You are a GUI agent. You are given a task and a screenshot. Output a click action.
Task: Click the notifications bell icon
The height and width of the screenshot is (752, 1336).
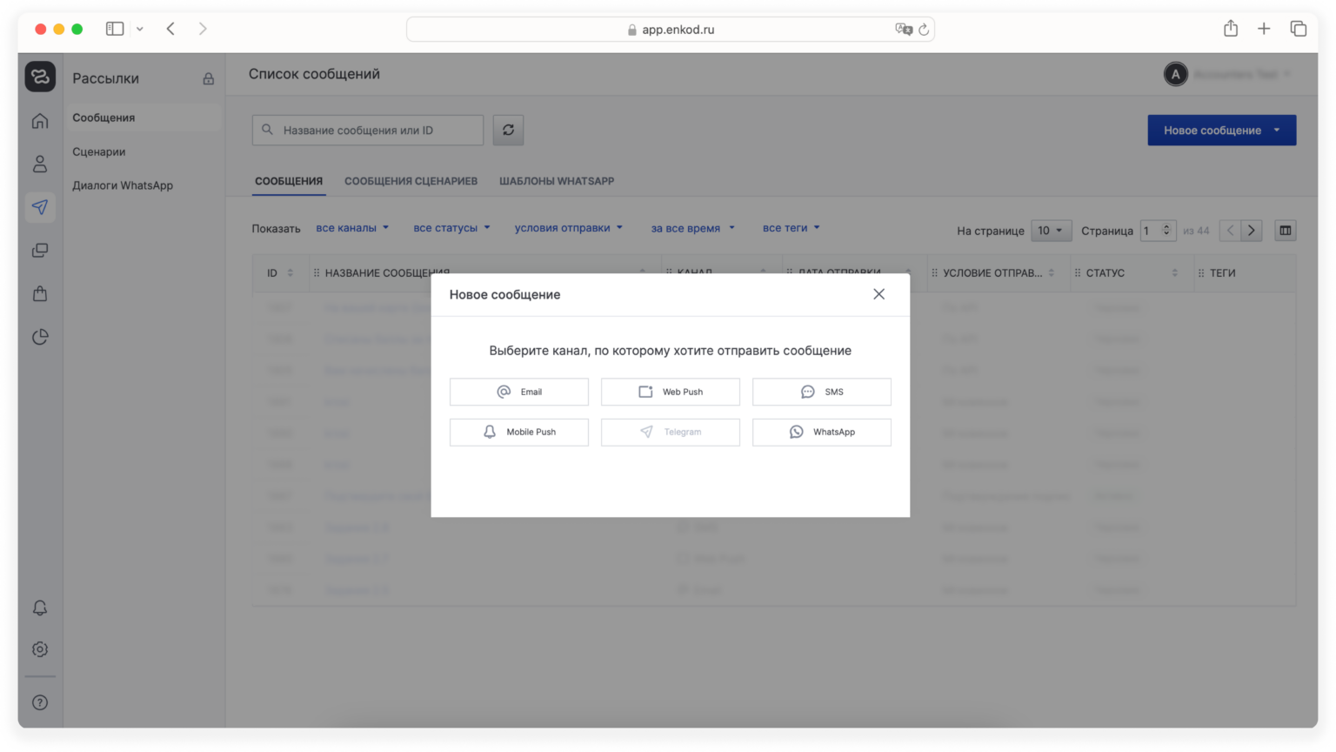40,608
